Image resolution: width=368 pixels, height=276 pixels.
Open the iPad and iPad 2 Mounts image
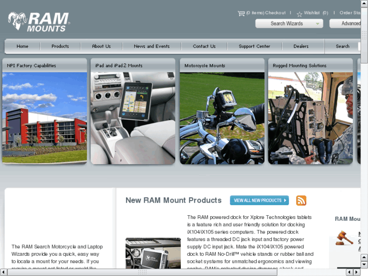point(133,118)
